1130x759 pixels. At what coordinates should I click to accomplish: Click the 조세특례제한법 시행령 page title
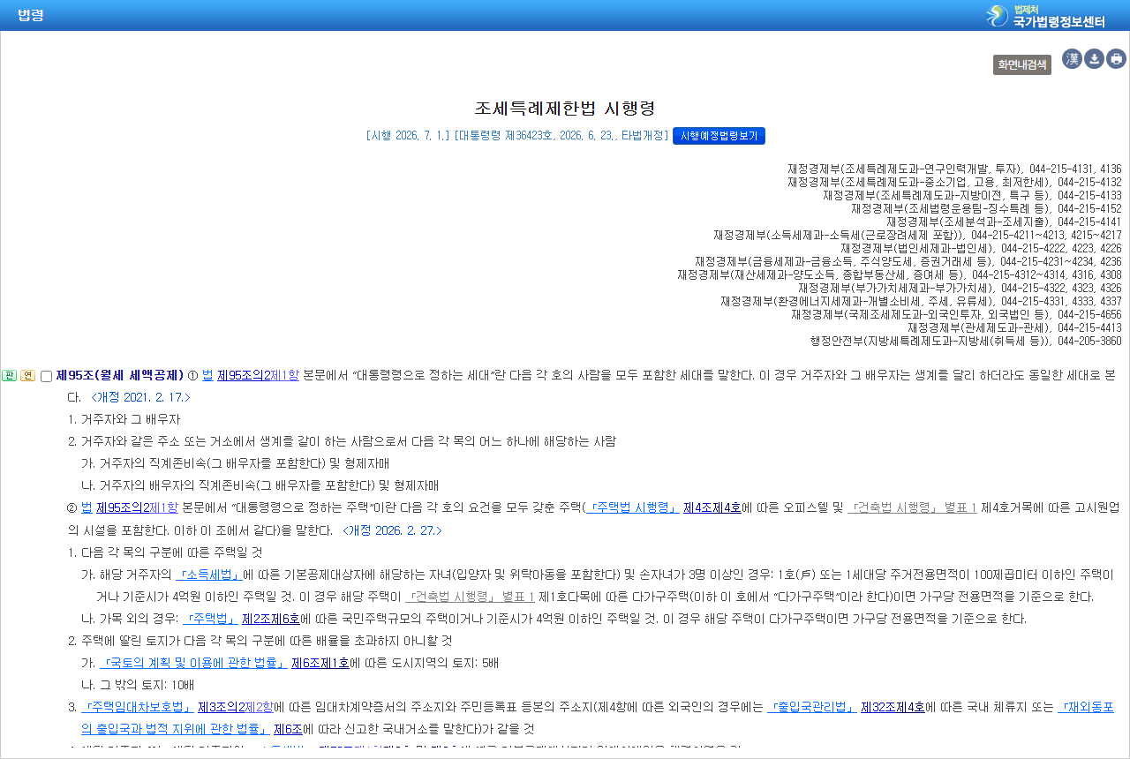565,108
